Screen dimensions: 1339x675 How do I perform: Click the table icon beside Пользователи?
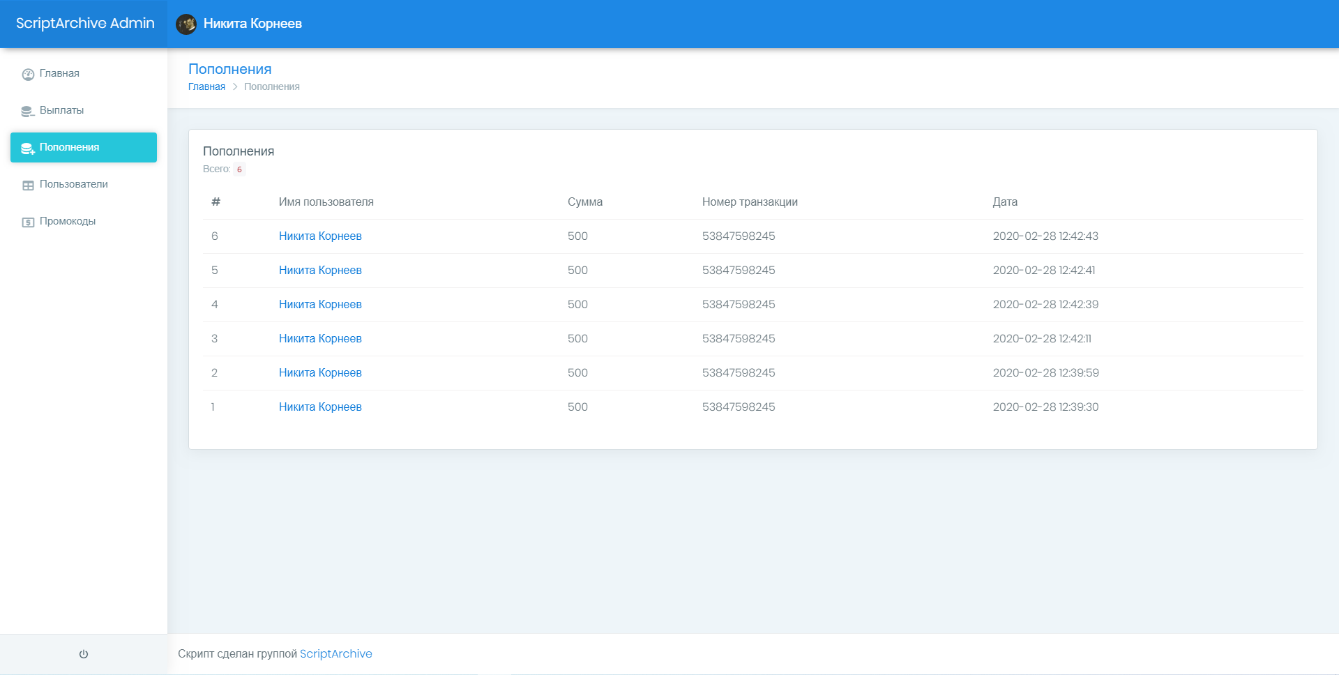[x=28, y=185]
